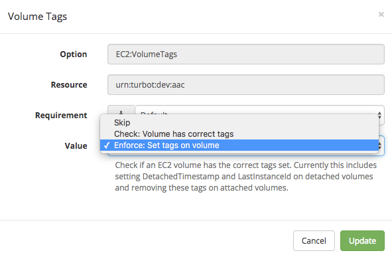Image resolution: width=392 pixels, height=259 pixels.
Task: Click the green Update button
Action: (362, 240)
